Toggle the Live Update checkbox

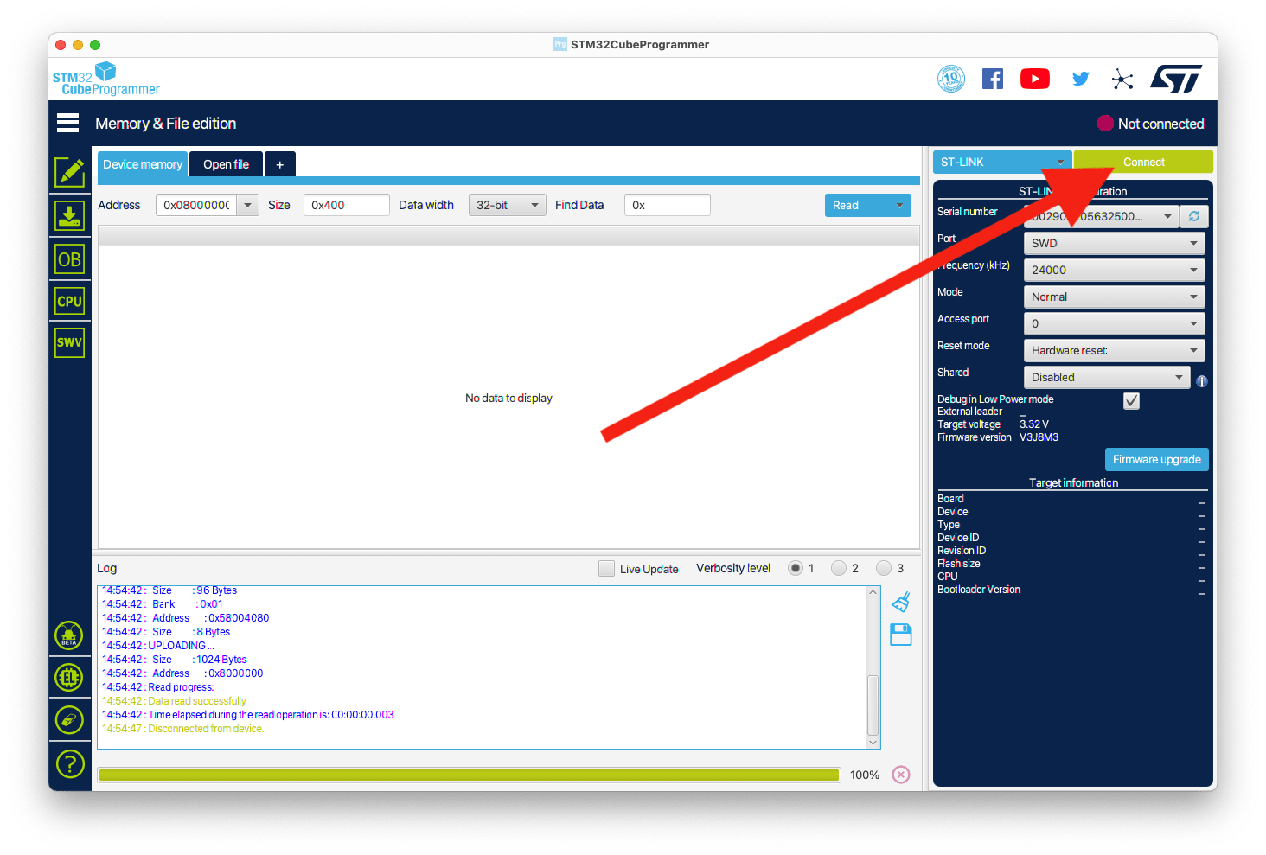(606, 568)
